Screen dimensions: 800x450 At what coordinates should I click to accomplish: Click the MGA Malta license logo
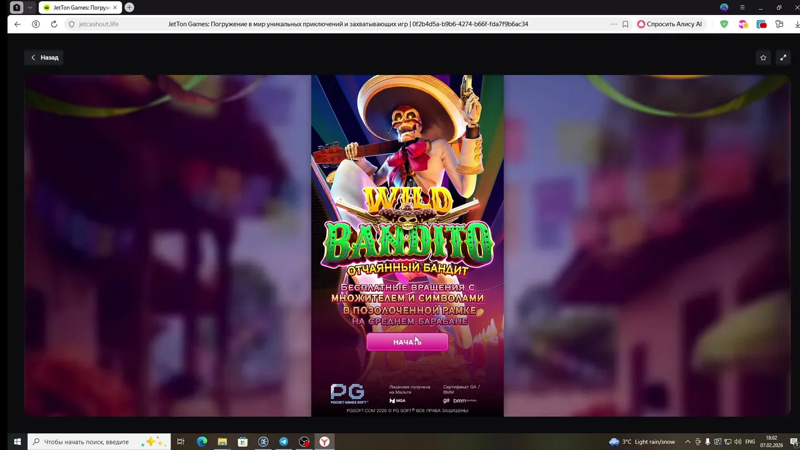click(x=397, y=401)
